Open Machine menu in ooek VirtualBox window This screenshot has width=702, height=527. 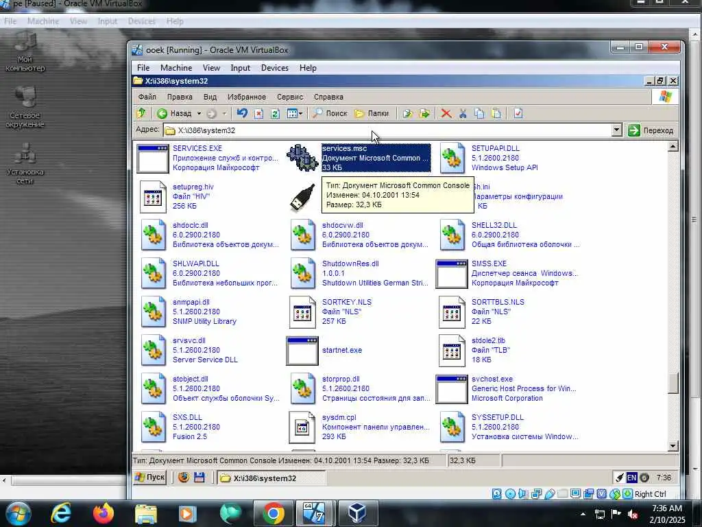(x=176, y=68)
